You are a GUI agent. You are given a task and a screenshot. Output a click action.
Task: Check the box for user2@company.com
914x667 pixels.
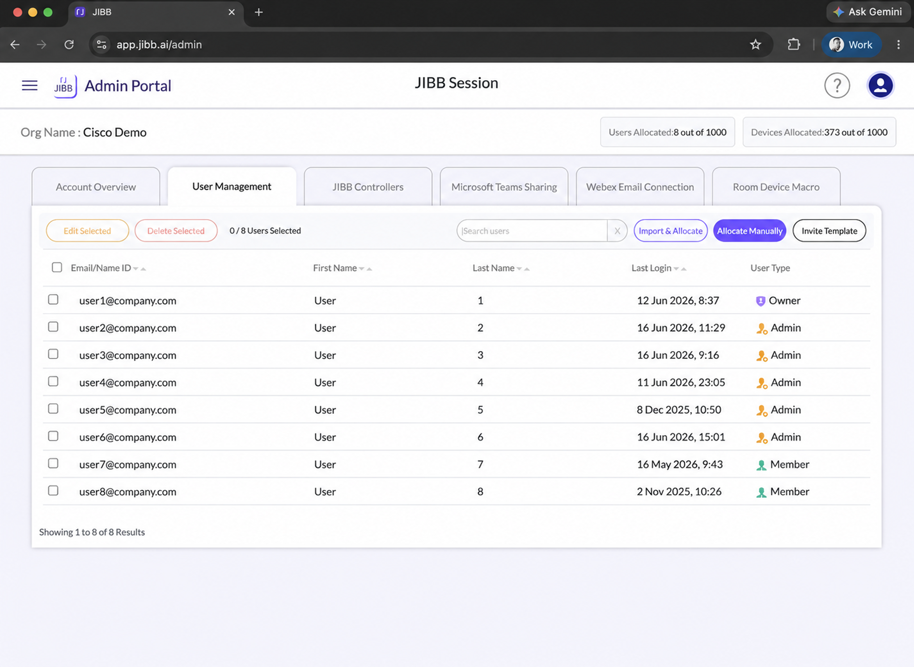[x=53, y=327]
